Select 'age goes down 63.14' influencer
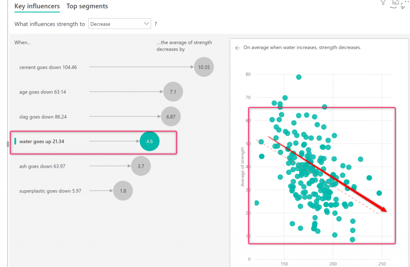This screenshot has height=267, width=410. click(x=43, y=92)
